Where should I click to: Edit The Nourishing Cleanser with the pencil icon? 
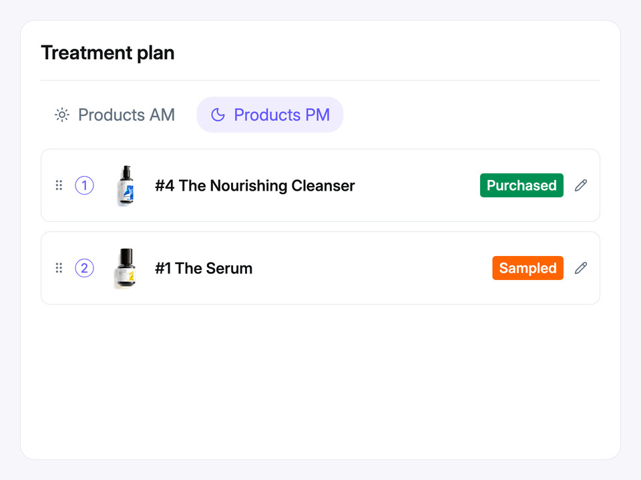581,185
